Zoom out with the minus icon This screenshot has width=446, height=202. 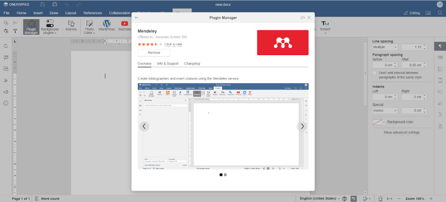(x=399, y=198)
